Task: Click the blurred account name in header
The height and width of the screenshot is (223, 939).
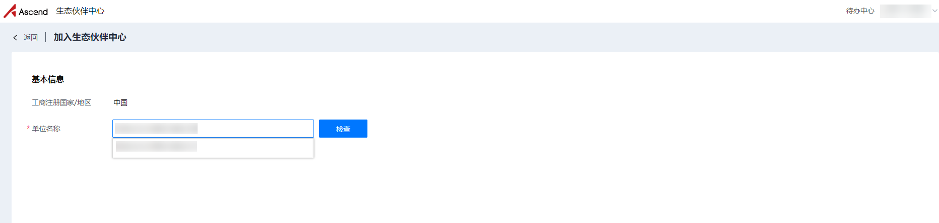Action: click(905, 11)
